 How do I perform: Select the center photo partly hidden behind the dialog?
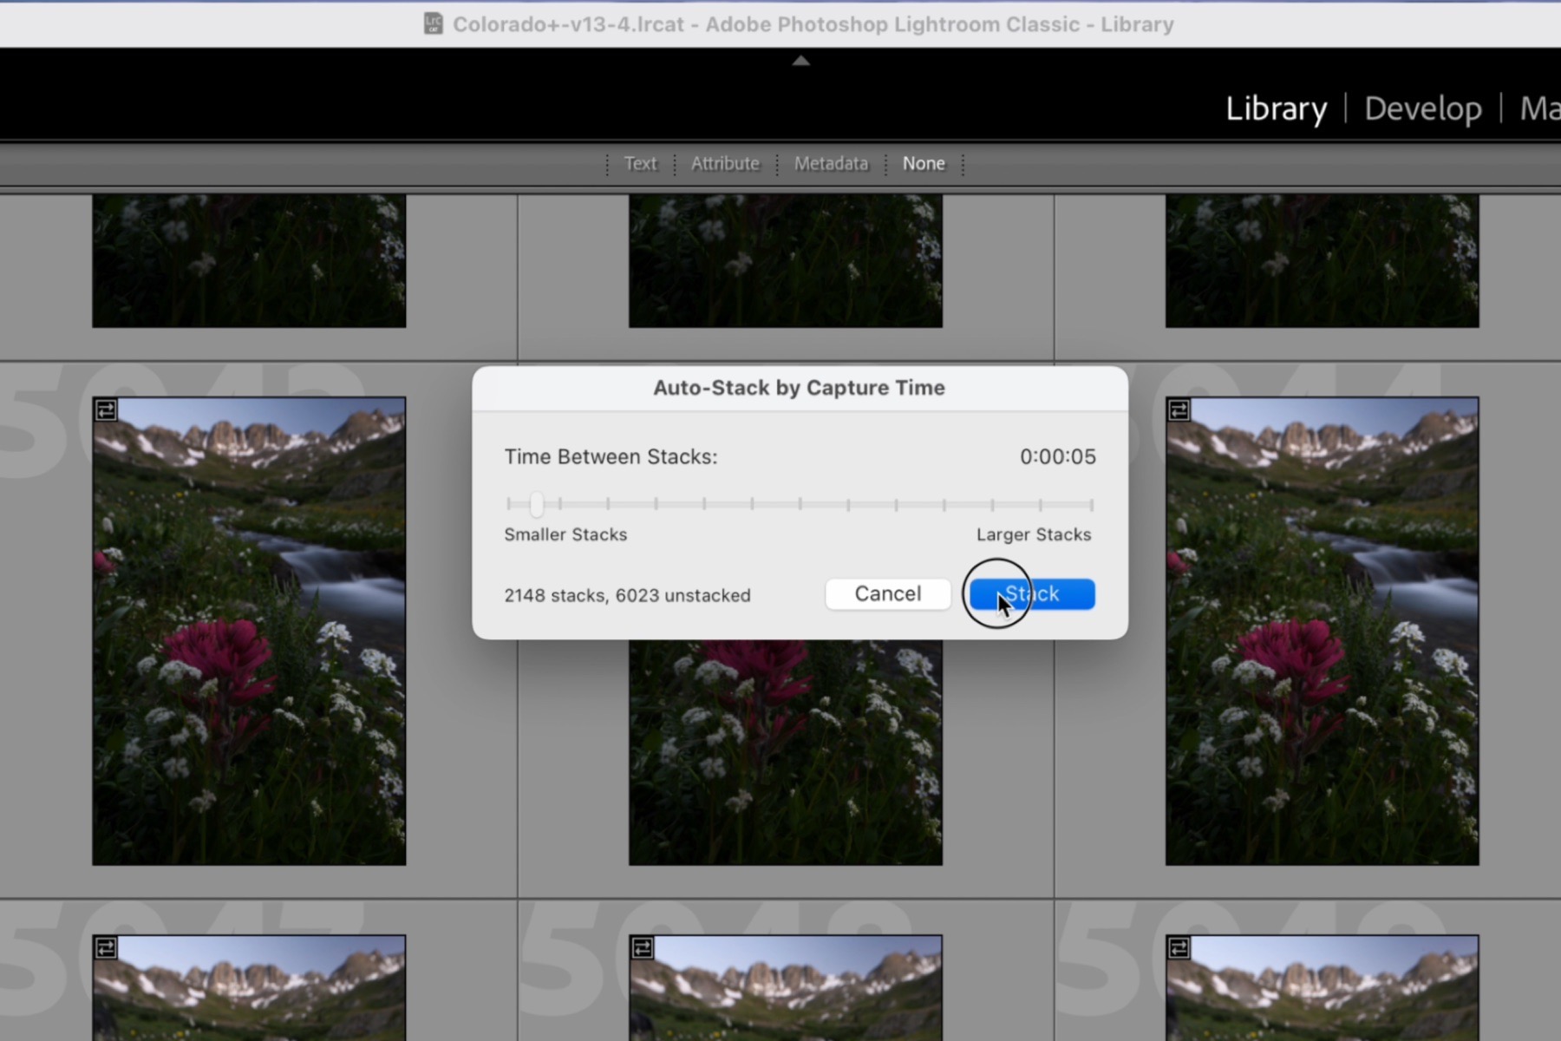pos(786,752)
